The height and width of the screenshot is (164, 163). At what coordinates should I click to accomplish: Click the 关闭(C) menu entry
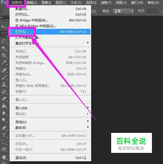point(50,52)
